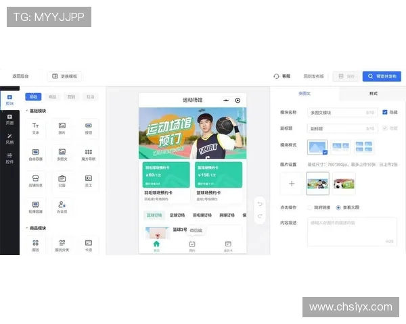Click the 预览并发布 button

pos(382,76)
